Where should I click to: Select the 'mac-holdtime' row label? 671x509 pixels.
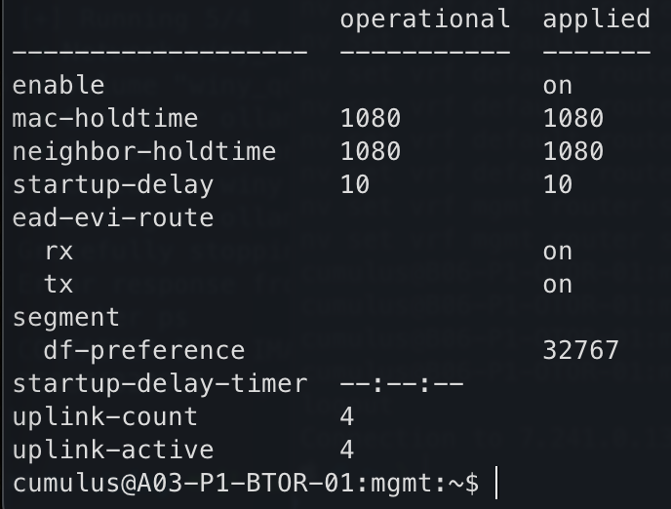point(104,118)
